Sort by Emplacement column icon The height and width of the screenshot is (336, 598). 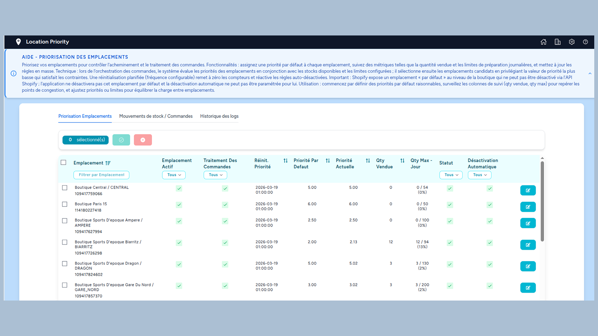108,163
